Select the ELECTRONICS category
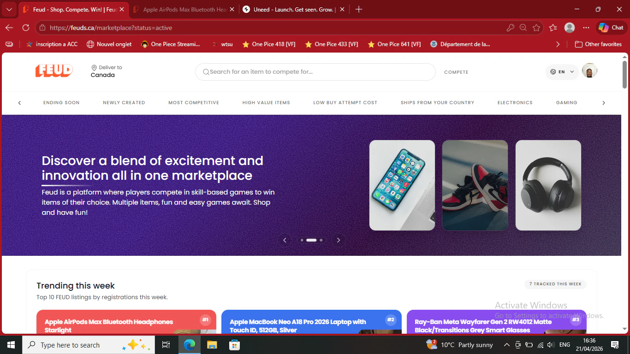Image resolution: width=630 pixels, height=354 pixels. click(515, 102)
